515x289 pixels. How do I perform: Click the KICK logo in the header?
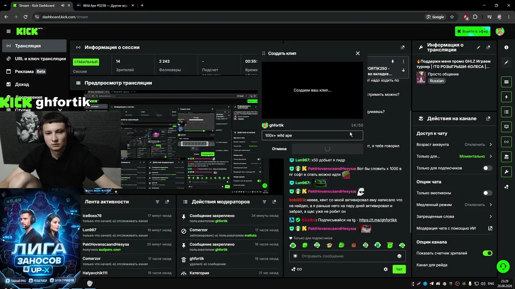pyautogui.click(x=29, y=31)
